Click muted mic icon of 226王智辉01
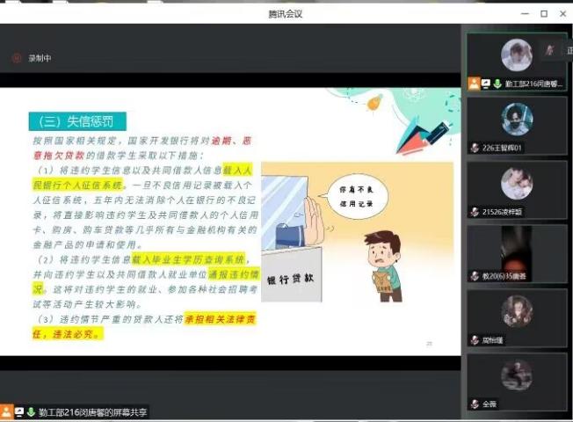 point(475,148)
